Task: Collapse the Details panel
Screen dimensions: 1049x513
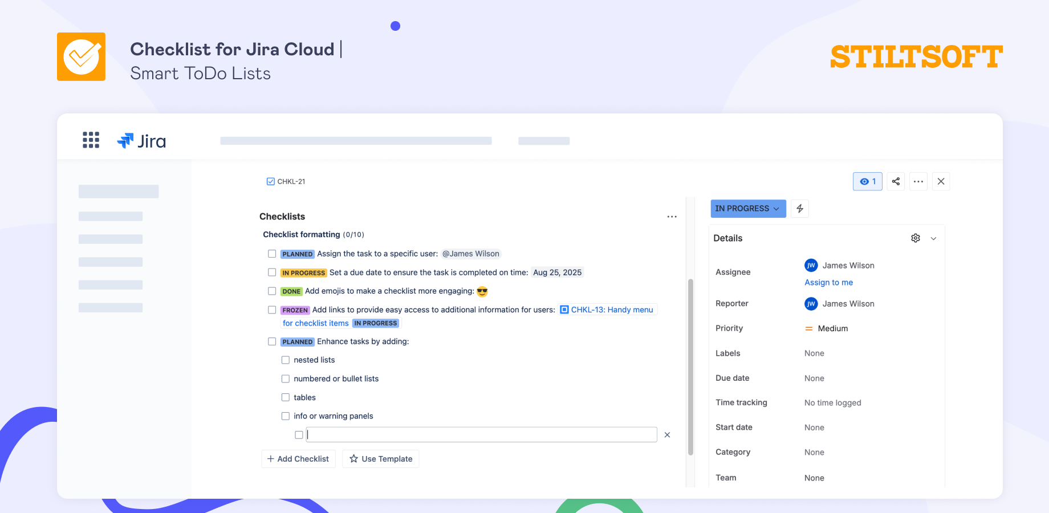Action: [934, 238]
